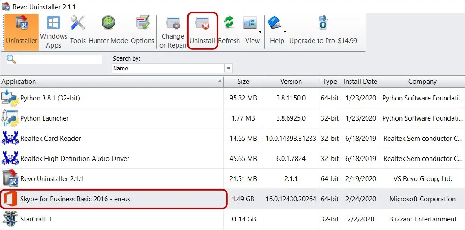Click install date 2/19/2020
Viewport: 465px width, 230px height.
click(361, 179)
